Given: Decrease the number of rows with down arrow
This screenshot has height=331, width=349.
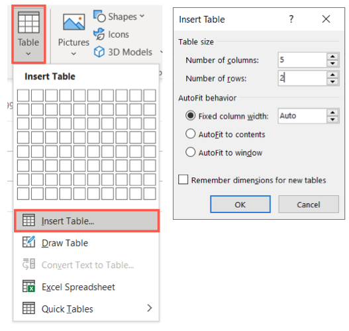Looking at the screenshot, I should (332, 81).
